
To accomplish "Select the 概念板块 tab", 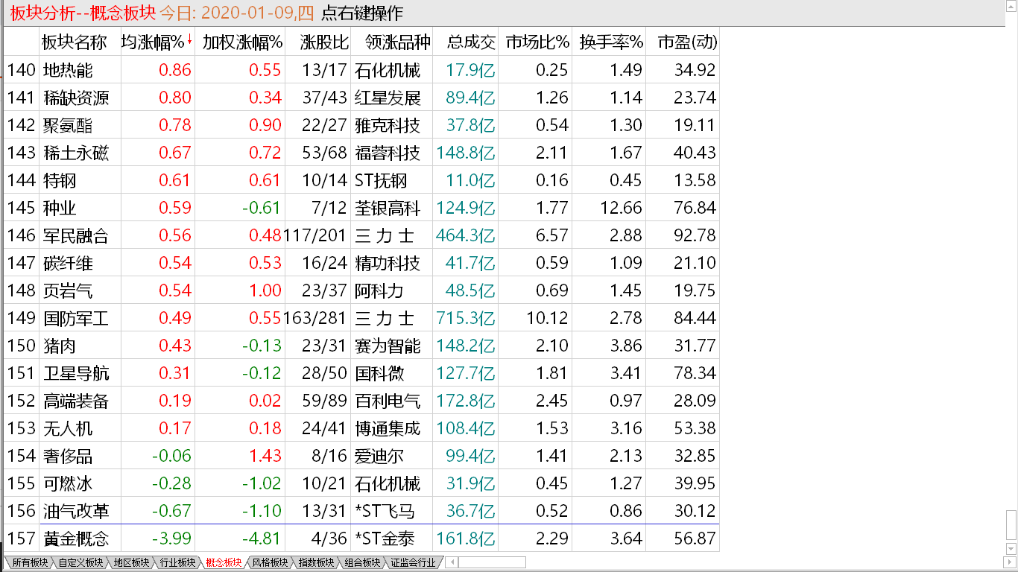I will click(x=223, y=562).
